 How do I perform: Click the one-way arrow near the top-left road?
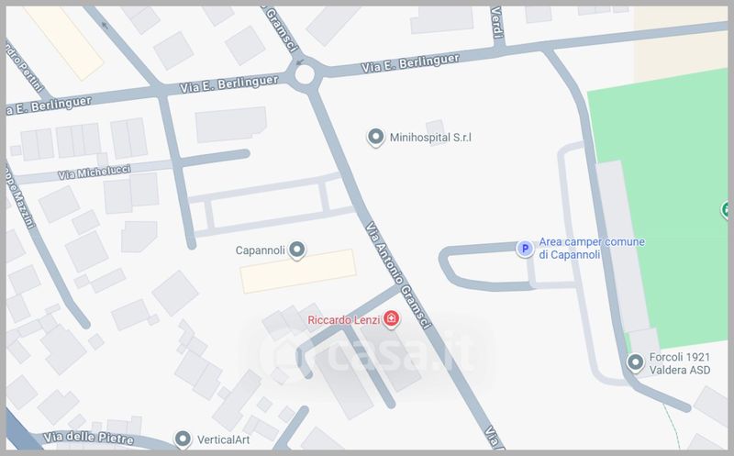click(105, 26)
